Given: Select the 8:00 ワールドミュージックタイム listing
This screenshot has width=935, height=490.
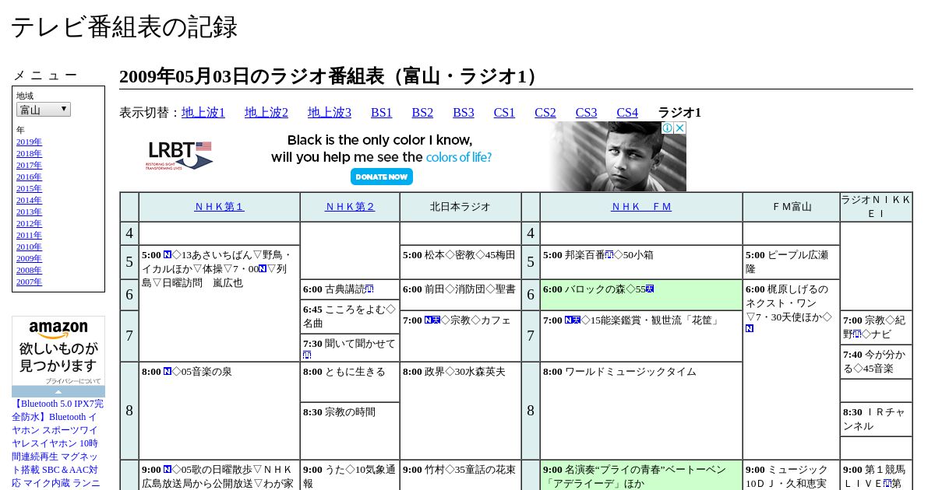Looking at the screenshot, I should pos(641,411).
